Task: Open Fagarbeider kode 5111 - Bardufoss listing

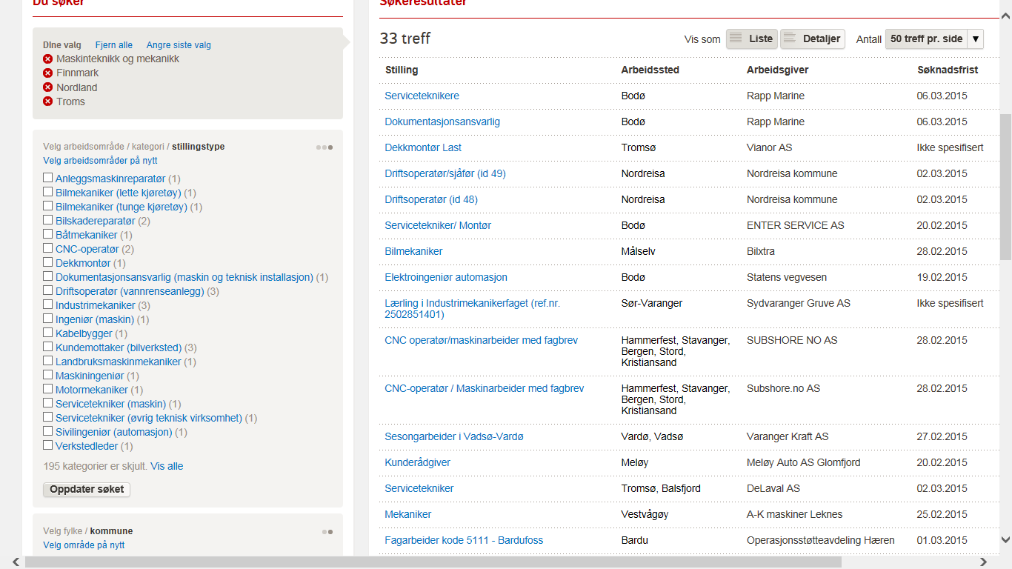Action: [464, 540]
